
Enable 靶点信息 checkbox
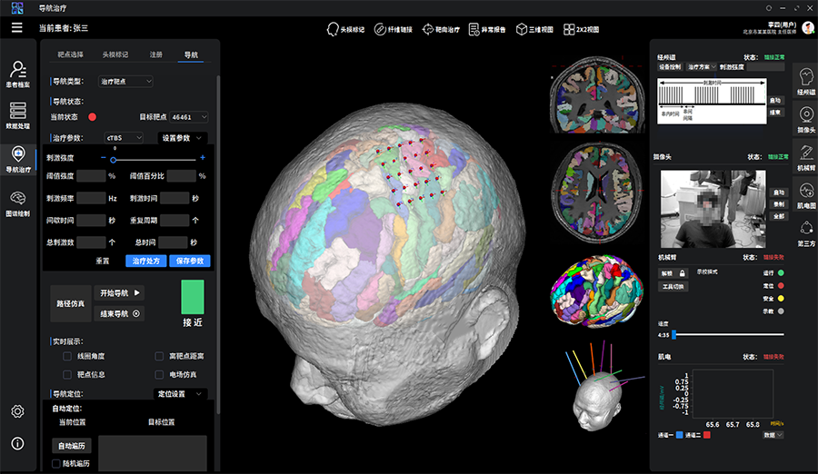(x=66, y=374)
